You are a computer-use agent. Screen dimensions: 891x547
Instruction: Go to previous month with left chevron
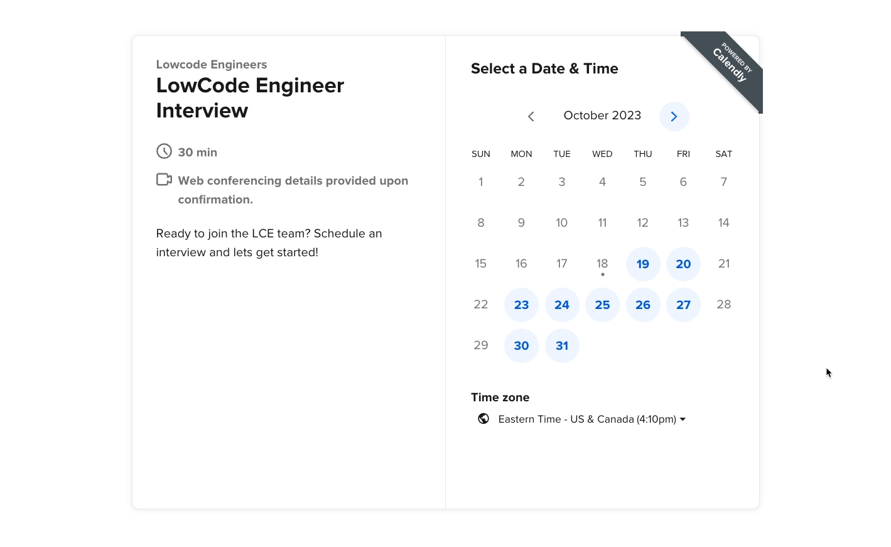531,116
